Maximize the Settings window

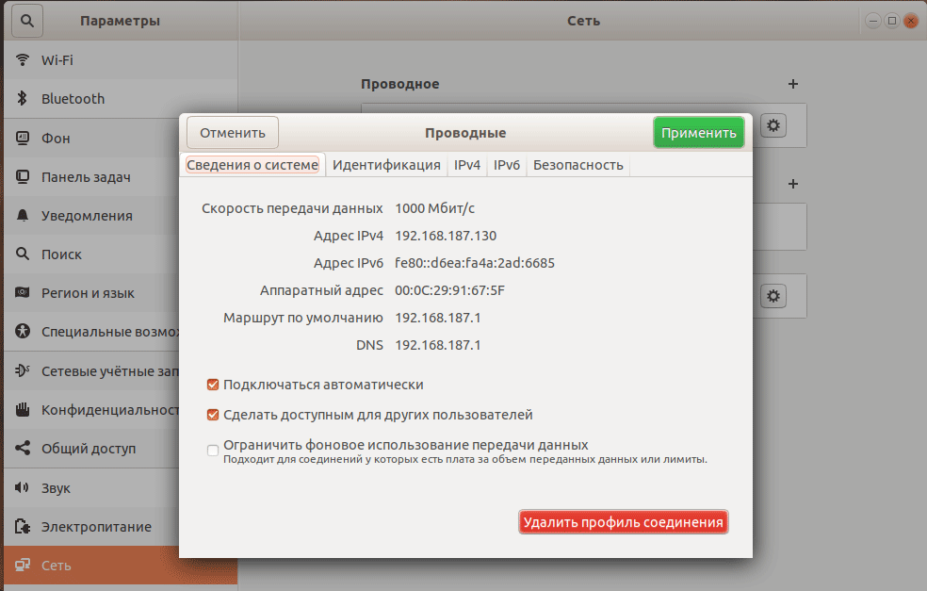(x=892, y=21)
